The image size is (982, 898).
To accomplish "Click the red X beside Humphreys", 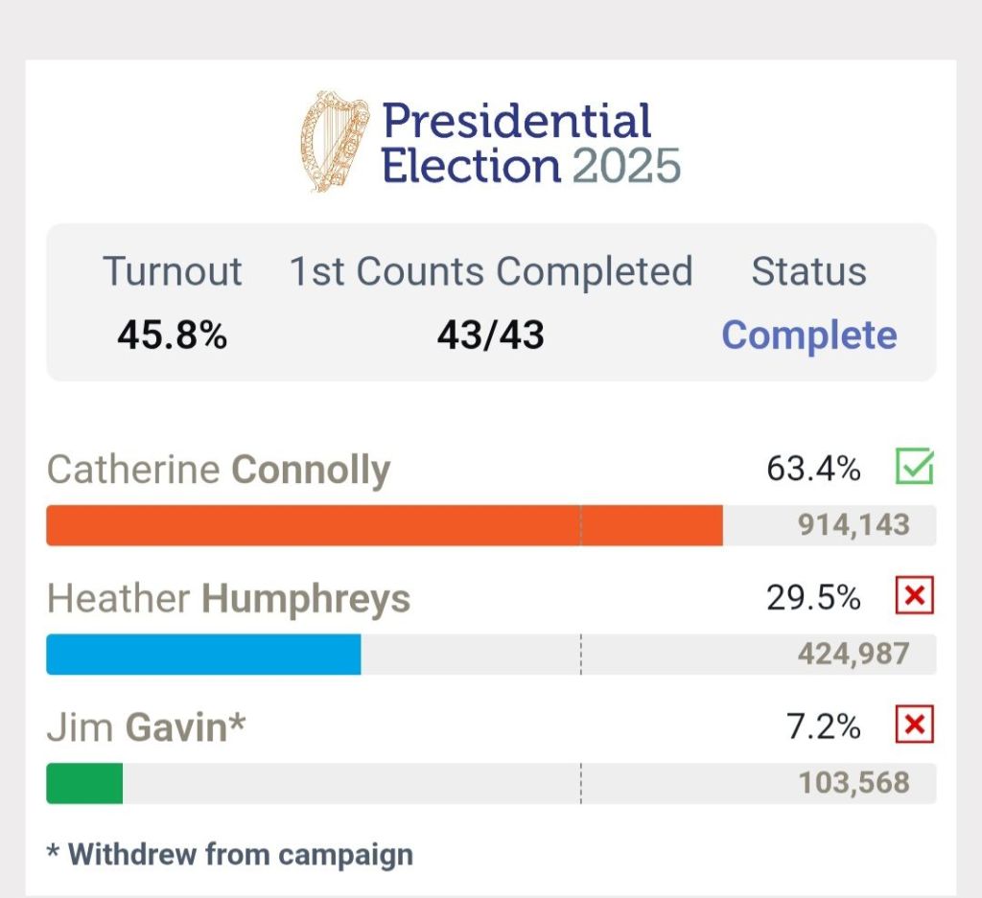I will (x=914, y=597).
